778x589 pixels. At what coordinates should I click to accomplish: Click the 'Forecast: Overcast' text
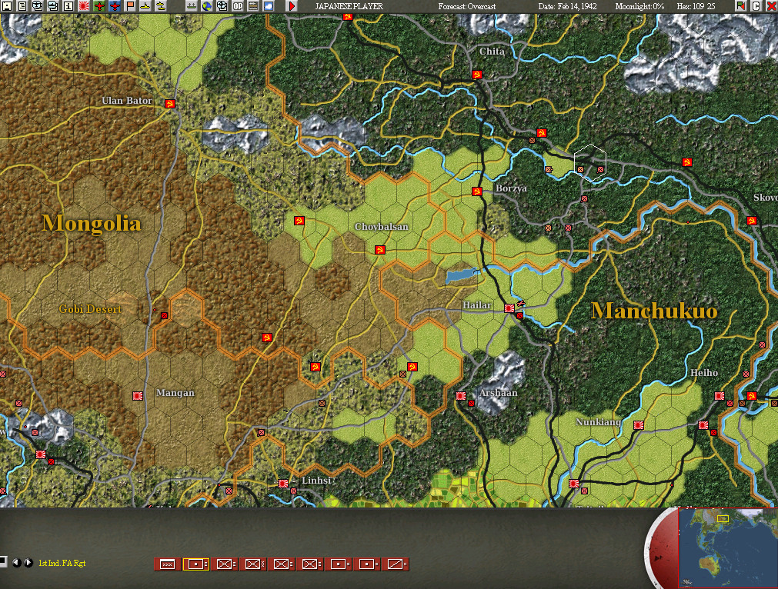[467, 6]
